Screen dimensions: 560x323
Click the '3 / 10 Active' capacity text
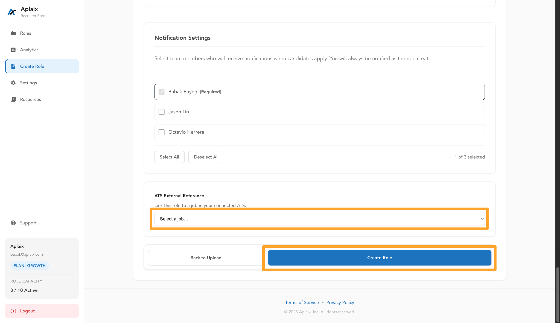(x=24, y=290)
